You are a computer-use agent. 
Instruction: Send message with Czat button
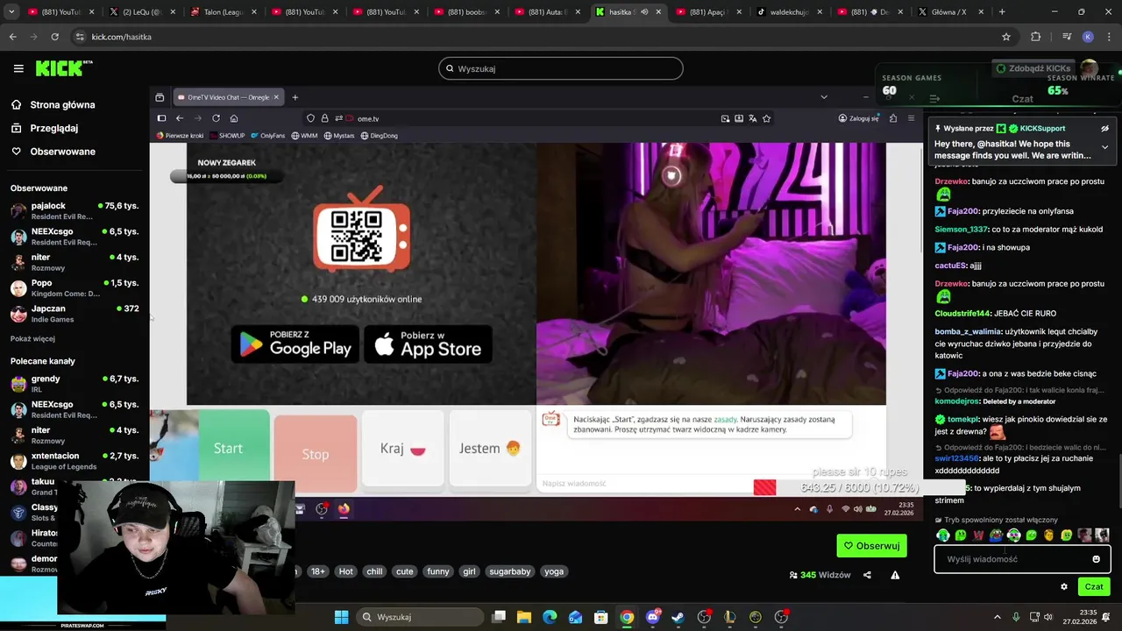coord(1094,587)
